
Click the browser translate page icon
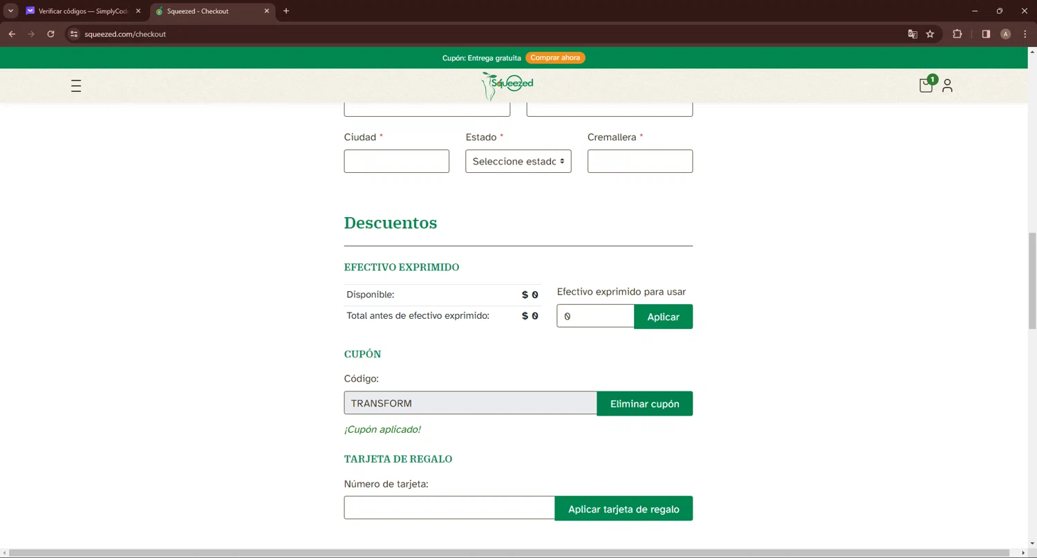pyautogui.click(x=913, y=34)
